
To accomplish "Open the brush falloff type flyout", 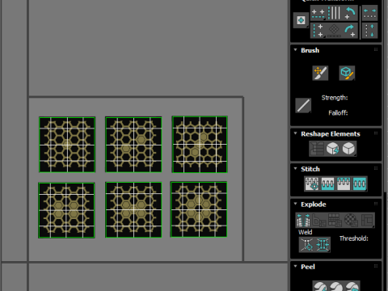I will point(303,105).
